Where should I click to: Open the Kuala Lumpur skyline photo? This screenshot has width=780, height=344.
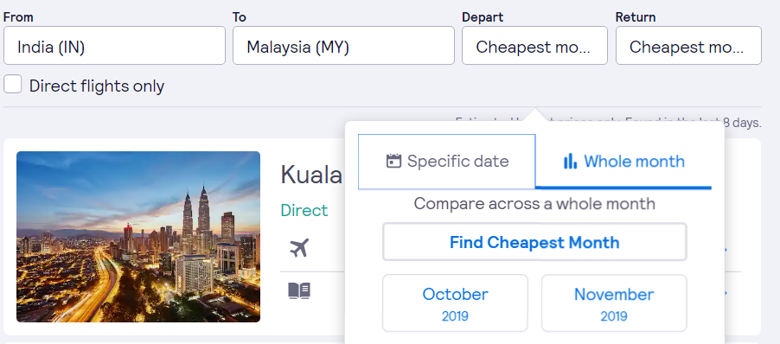click(138, 237)
